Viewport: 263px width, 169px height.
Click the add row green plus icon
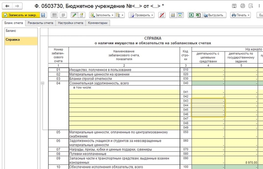180,15
